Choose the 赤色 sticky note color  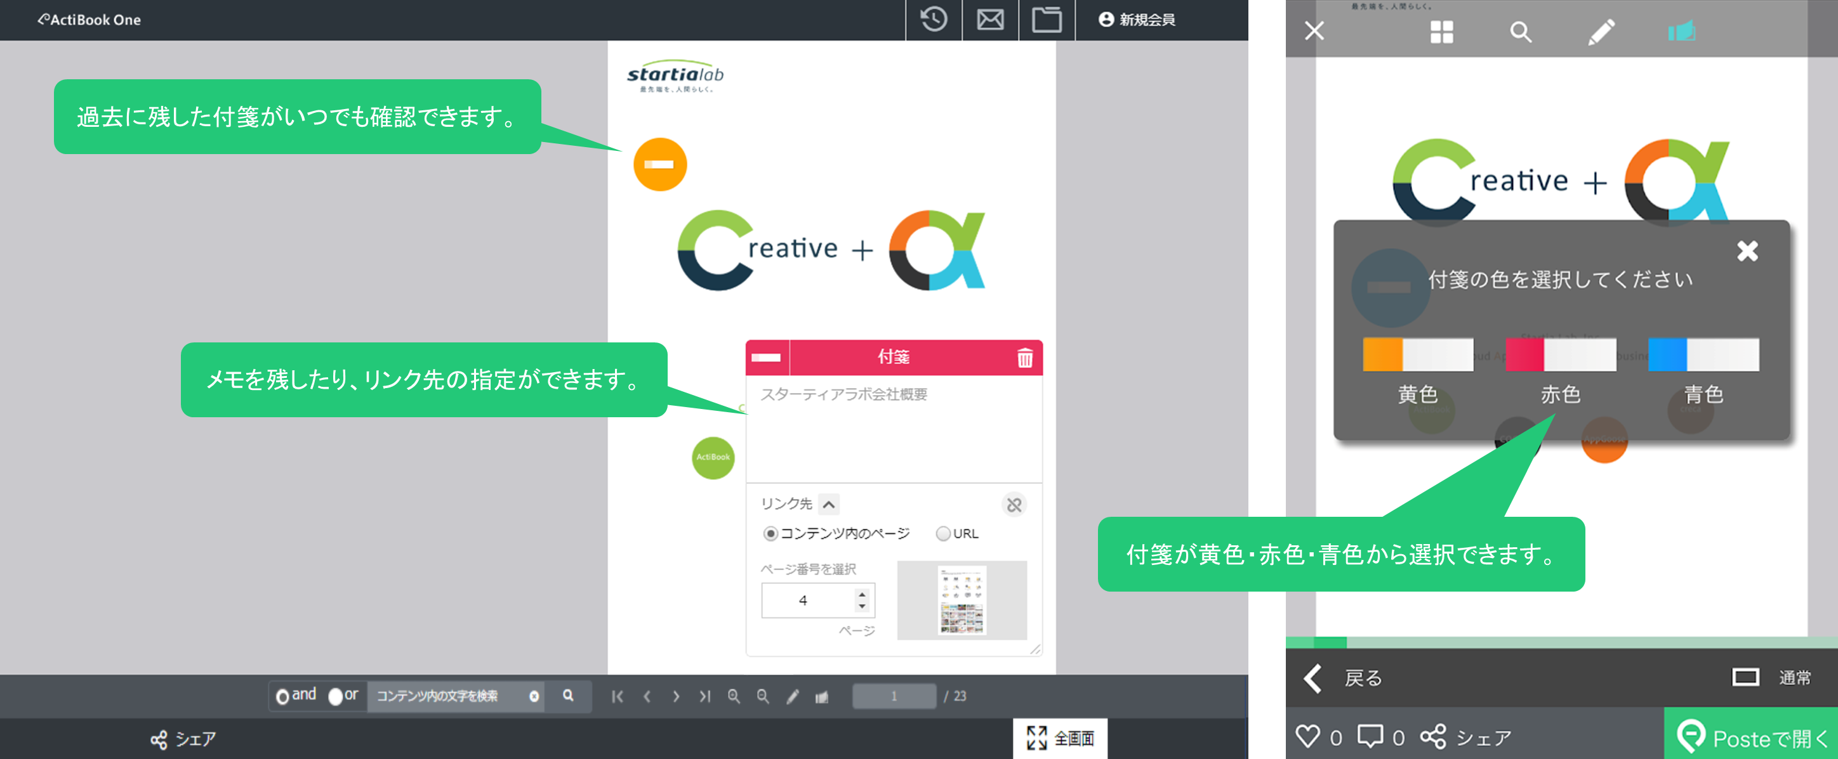(1561, 355)
